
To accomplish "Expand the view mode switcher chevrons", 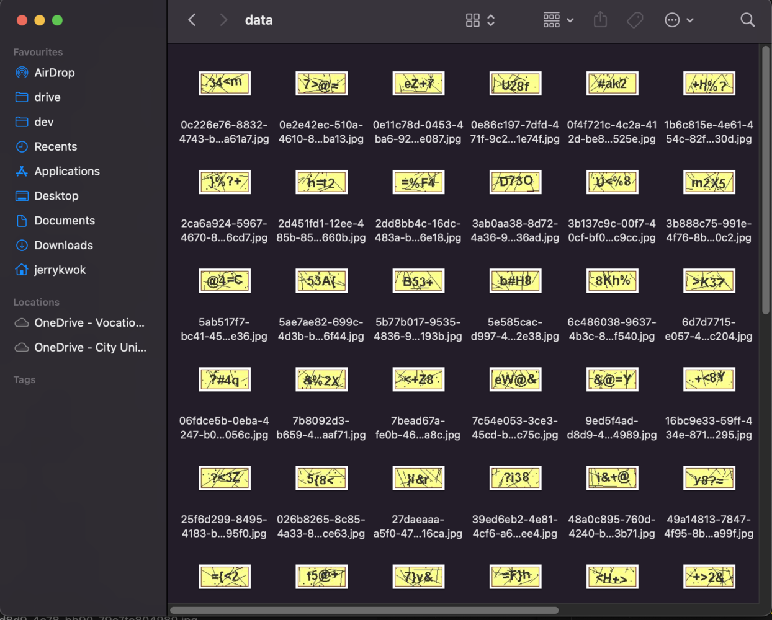I will 491,20.
